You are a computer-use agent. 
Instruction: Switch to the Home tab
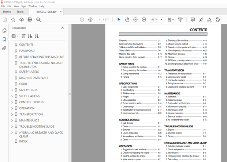7,12
